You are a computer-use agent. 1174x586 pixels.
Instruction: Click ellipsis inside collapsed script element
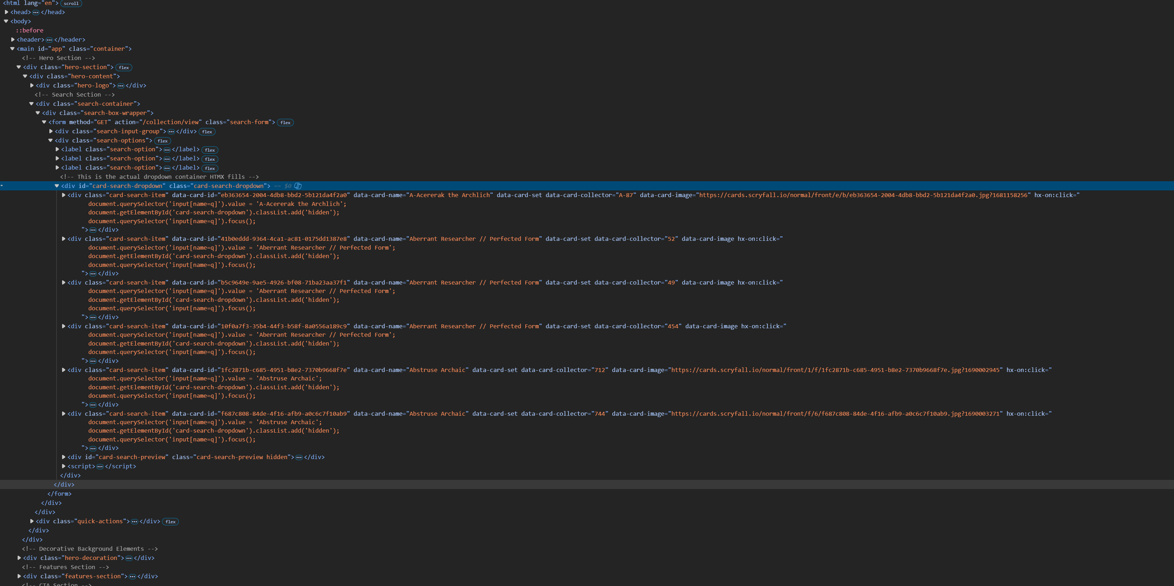(x=100, y=466)
